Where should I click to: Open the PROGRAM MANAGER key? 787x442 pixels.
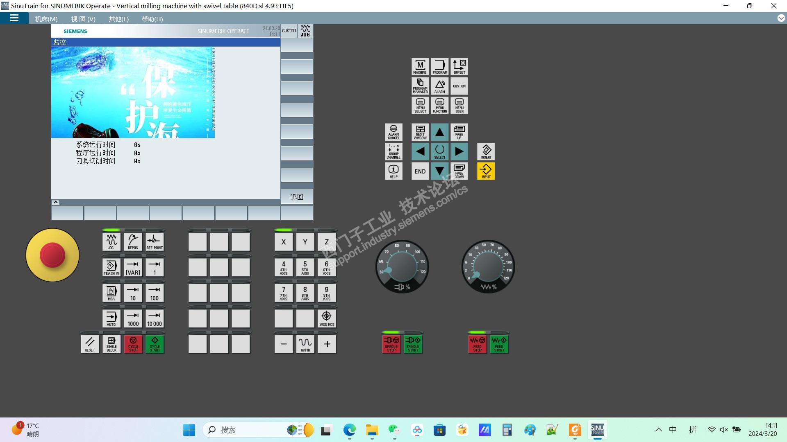[420, 86]
